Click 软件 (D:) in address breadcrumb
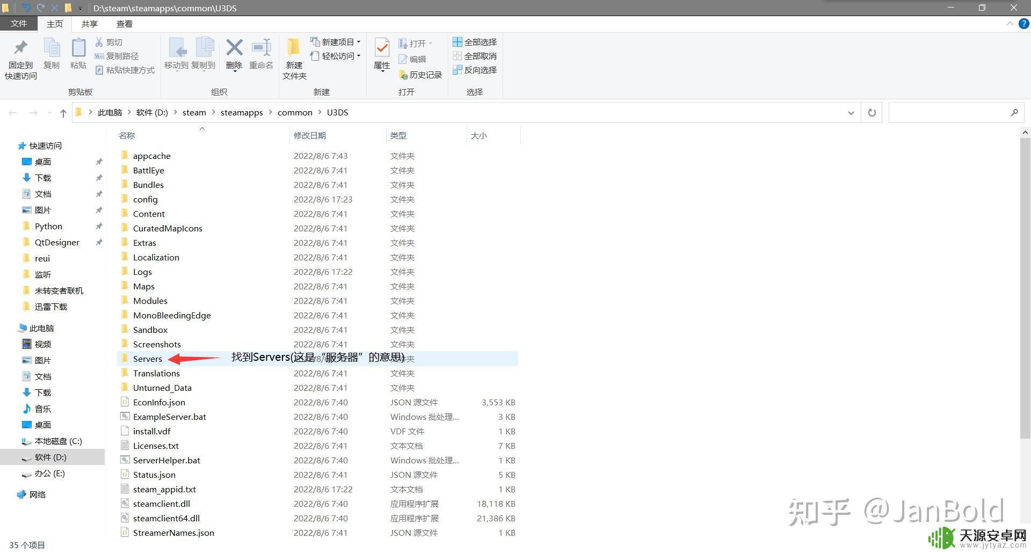Screen dimensions: 1031x553 point(152,113)
